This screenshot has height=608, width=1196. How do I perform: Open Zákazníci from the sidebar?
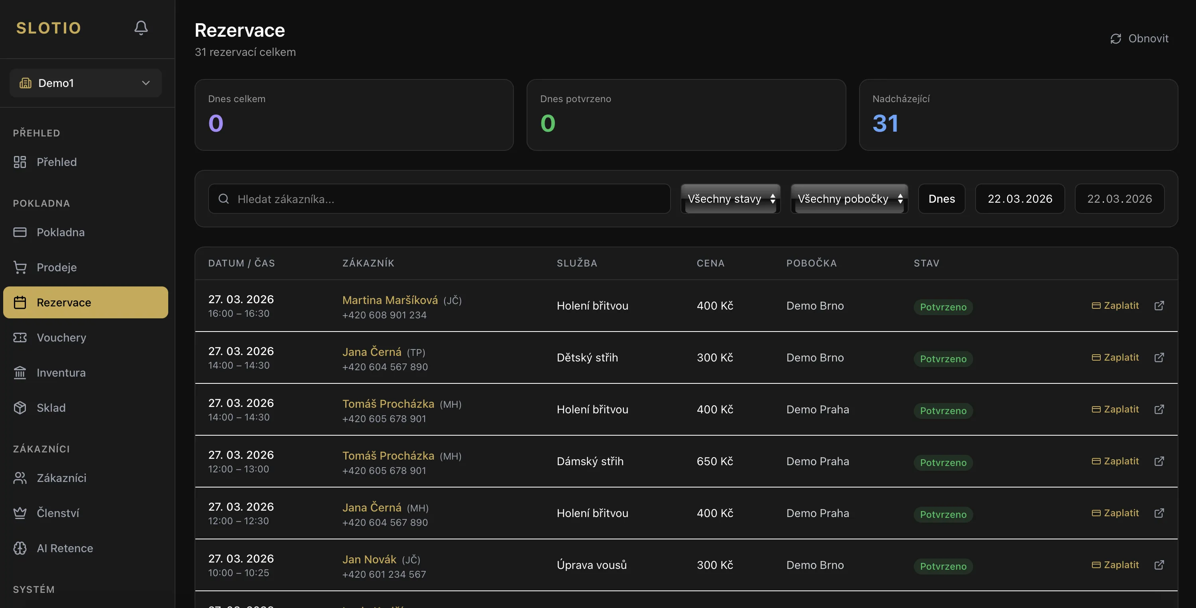tap(85, 478)
